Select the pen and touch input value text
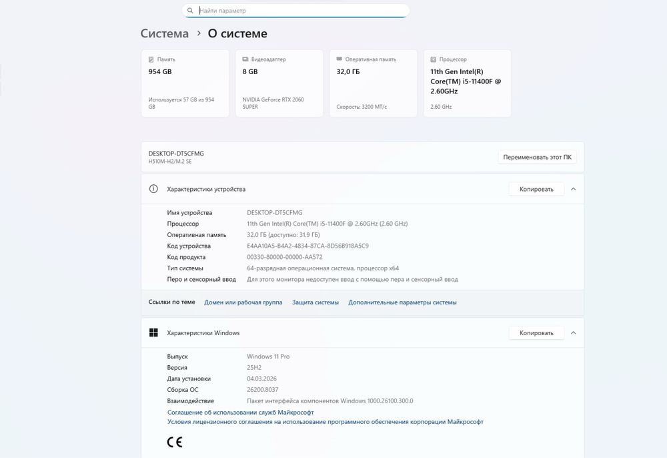The height and width of the screenshot is (458, 667). pos(352,280)
